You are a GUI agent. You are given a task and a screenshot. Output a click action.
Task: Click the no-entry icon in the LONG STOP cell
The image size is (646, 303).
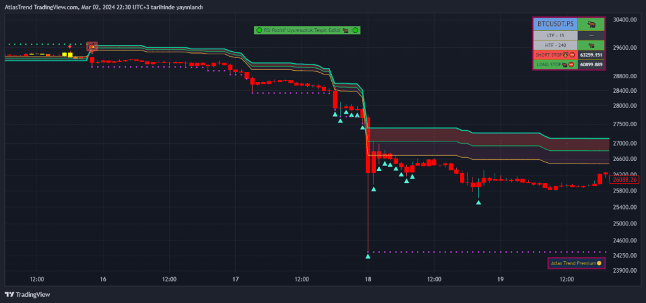(572, 65)
